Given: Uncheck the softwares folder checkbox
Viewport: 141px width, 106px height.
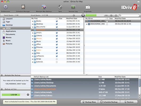Looking at the screenshot, I should 57,56.
